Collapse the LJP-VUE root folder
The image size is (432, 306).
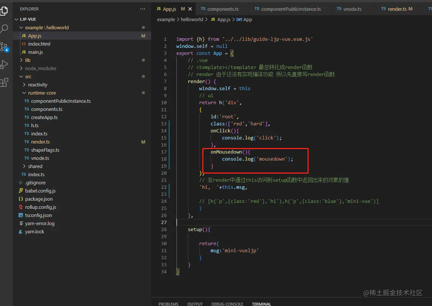[16, 19]
